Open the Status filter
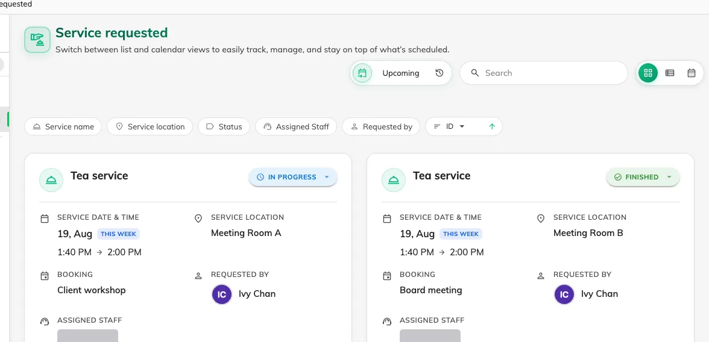Image resolution: width=709 pixels, height=342 pixels. click(224, 126)
